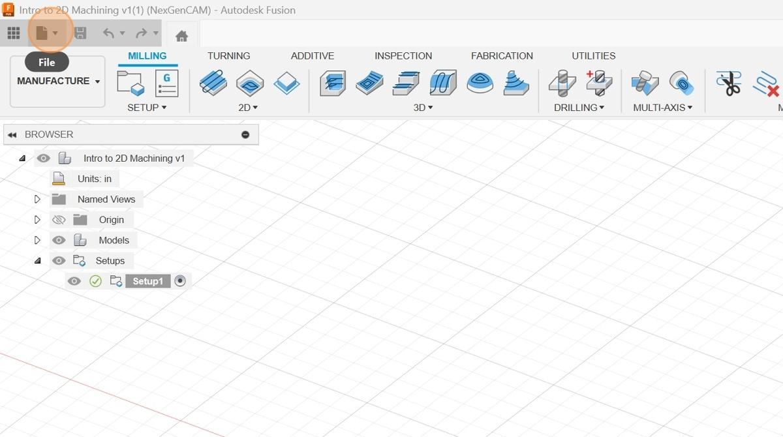Screen dimensions: 783x437
Task: Select Intro to 2D Machining v1 root item
Action: 134,158
